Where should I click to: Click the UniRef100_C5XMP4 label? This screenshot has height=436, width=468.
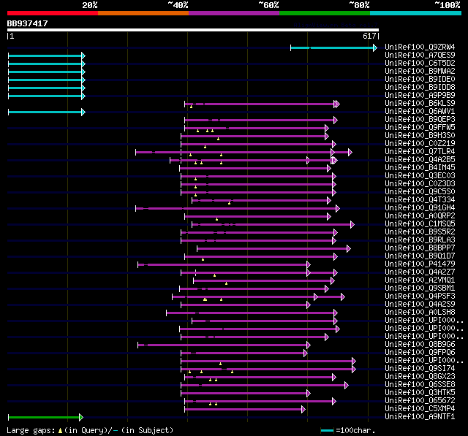(x=420, y=409)
